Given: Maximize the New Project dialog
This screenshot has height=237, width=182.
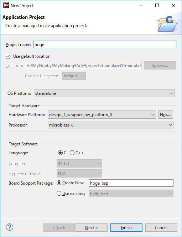Looking at the screenshot, I should pyautogui.click(x=157, y=5).
